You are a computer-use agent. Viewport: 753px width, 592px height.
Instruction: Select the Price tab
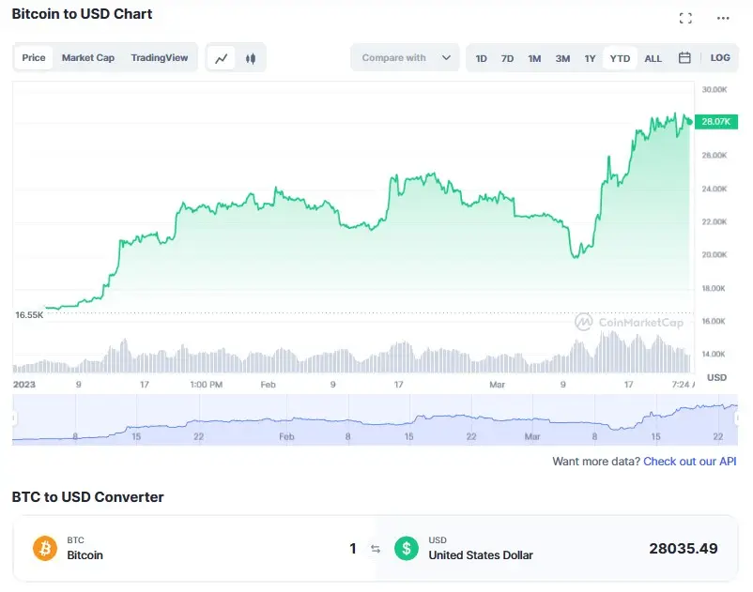tap(34, 57)
